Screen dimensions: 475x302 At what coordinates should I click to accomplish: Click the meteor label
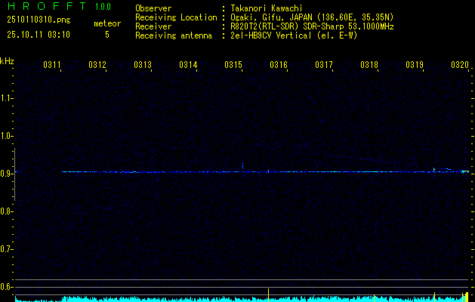pos(107,23)
